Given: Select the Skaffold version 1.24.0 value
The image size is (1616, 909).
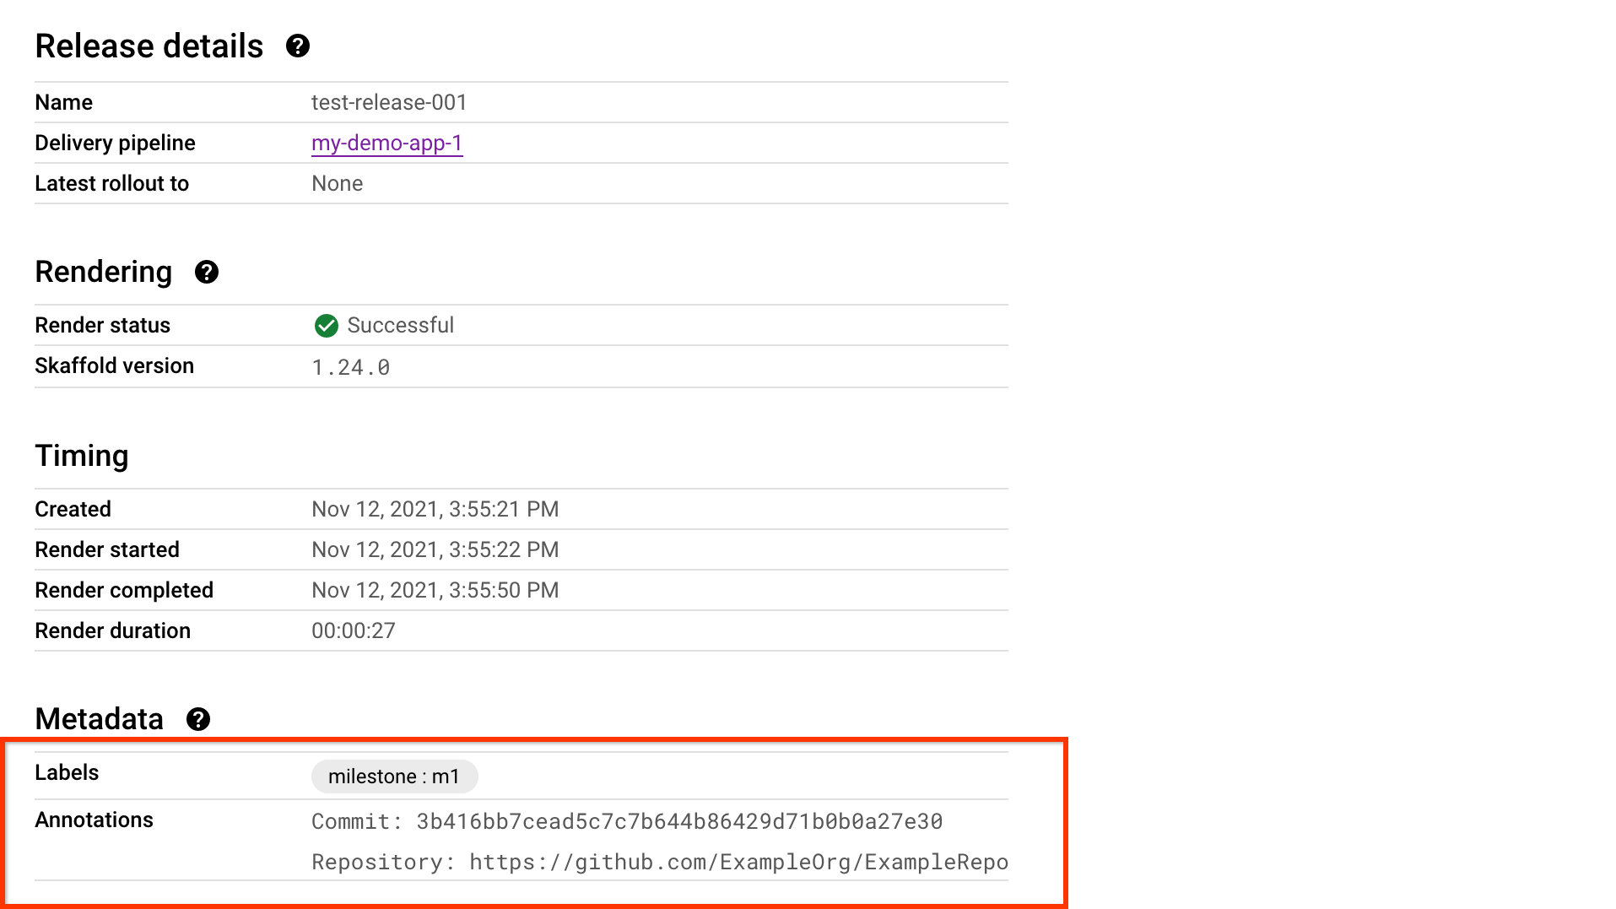Looking at the screenshot, I should click(351, 366).
